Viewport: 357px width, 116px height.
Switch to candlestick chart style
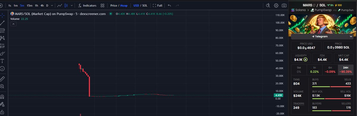coord(66,5)
